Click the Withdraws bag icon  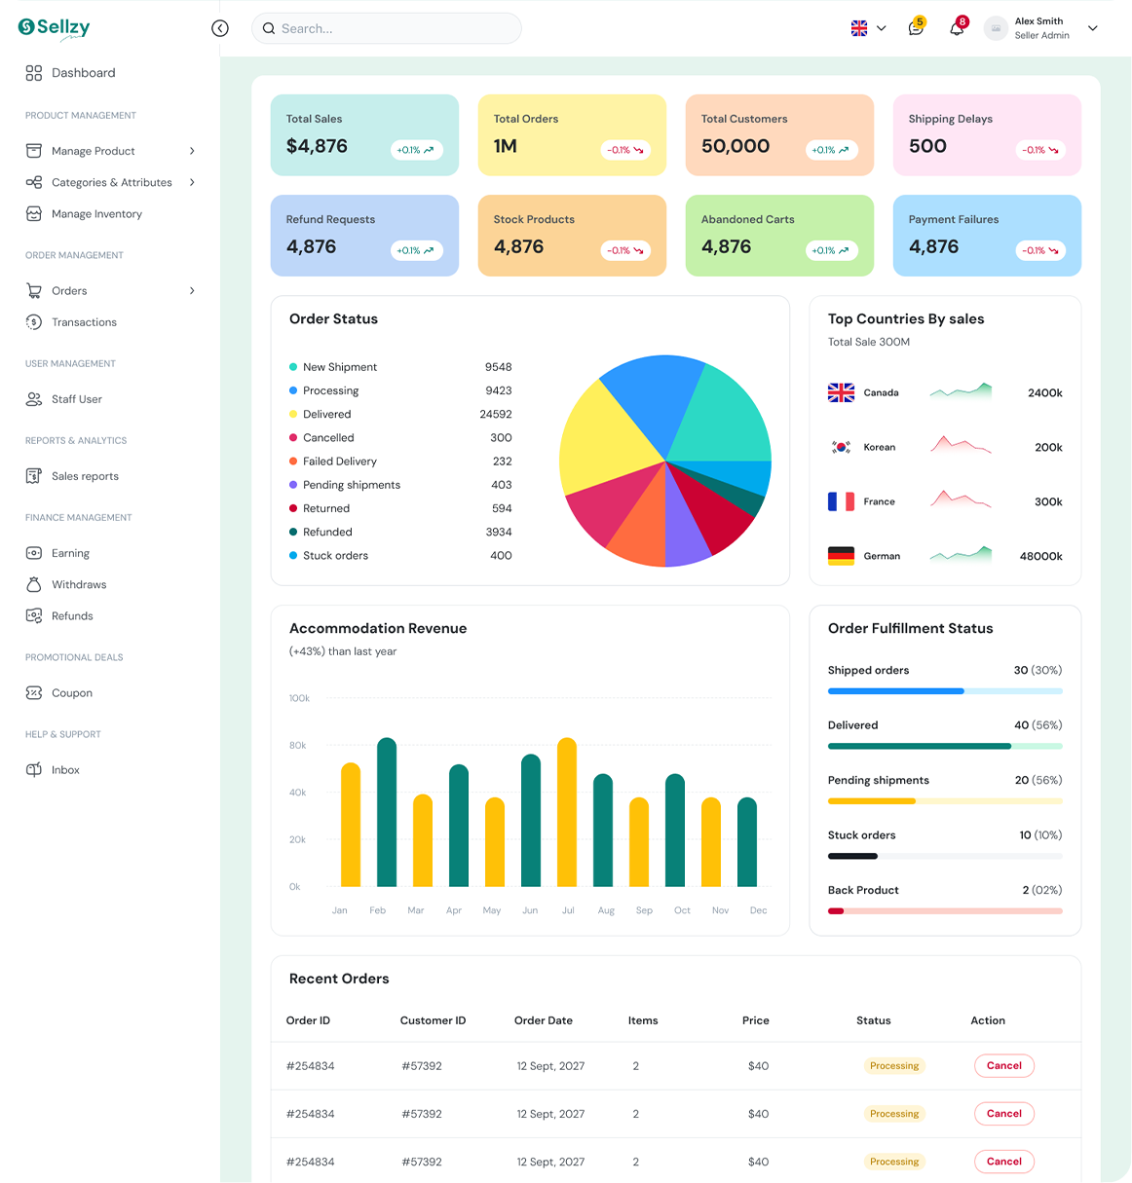pyautogui.click(x=34, y=584)
